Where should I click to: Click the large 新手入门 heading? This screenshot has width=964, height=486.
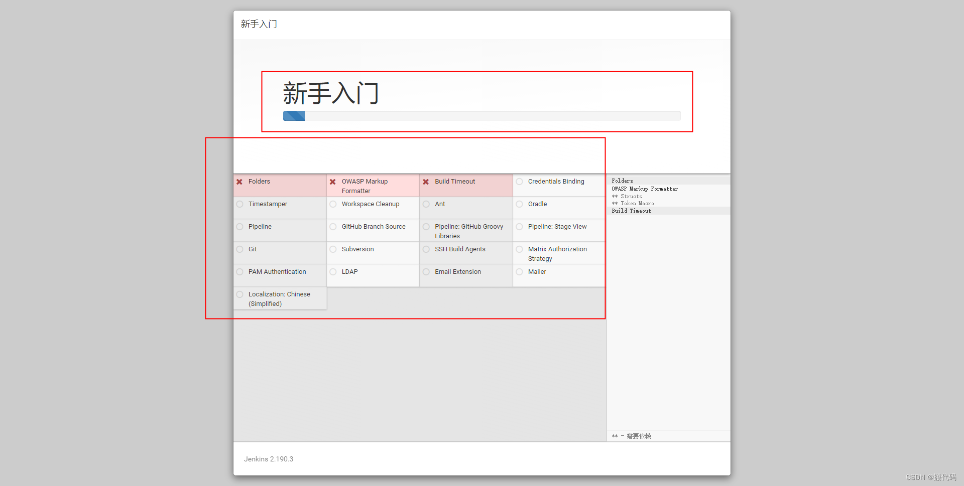(331, 93)
